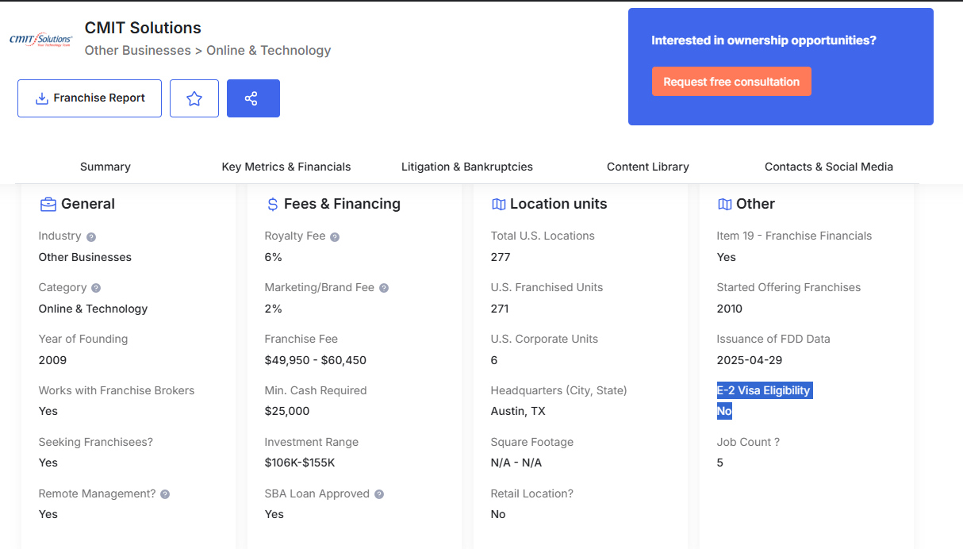Open the Summary tab
Viewport: 963px width, 549px height.
[x=106, y=167]
